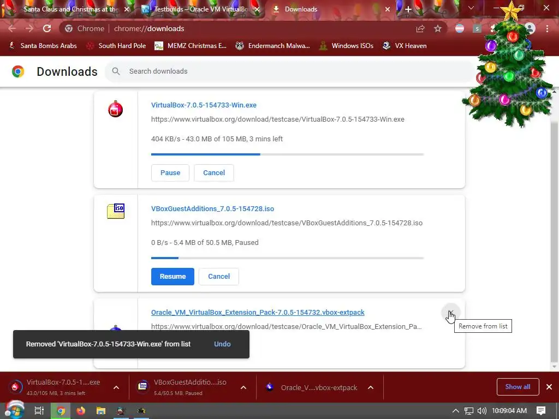559x419 pixels.
Task: Close the downloads shelf bar
Action: pos(549,387)
